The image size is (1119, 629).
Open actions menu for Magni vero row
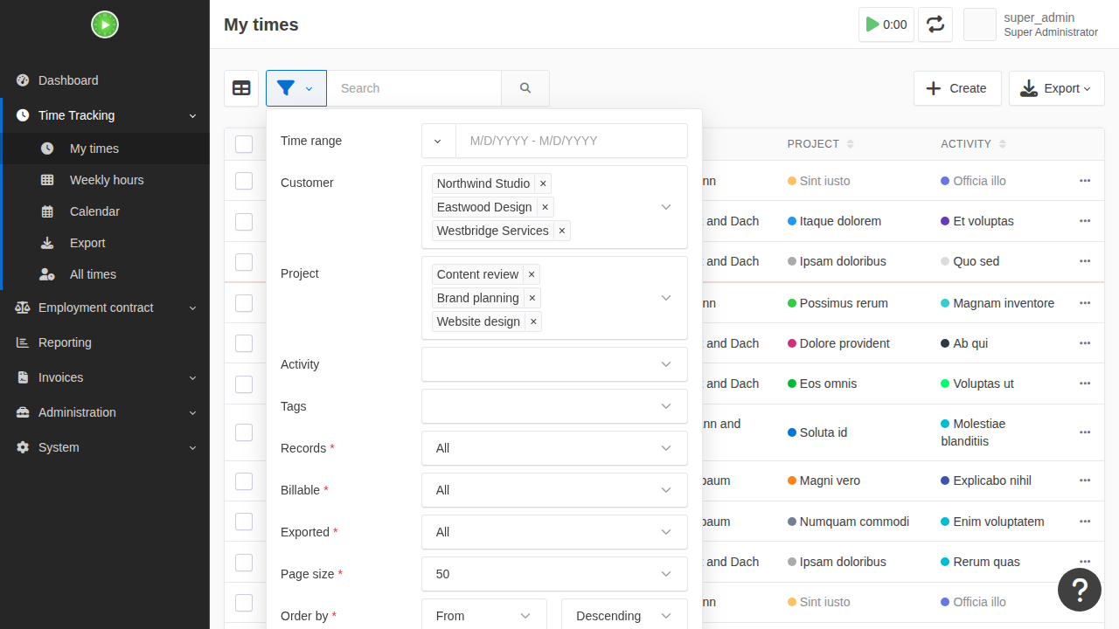tap(1085, 480)
